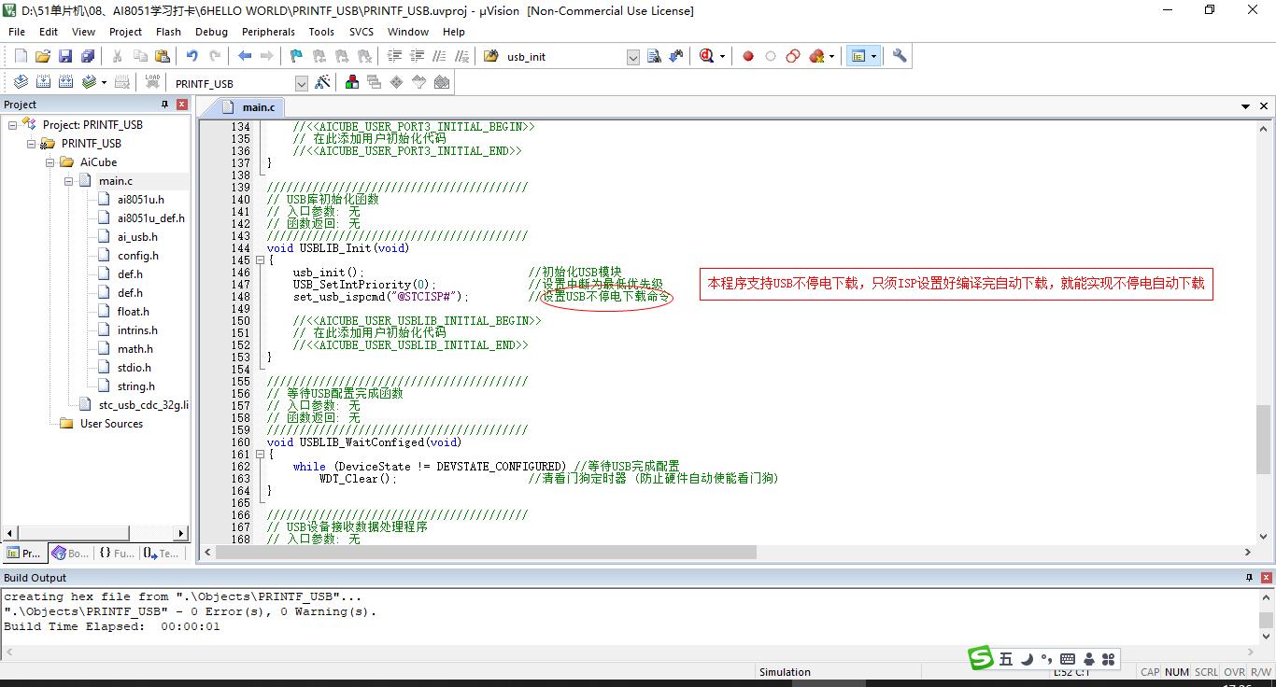Click the Rebuild all target files icon
The height and width of the screenshot is (687, 1276).
coord(66,83)
